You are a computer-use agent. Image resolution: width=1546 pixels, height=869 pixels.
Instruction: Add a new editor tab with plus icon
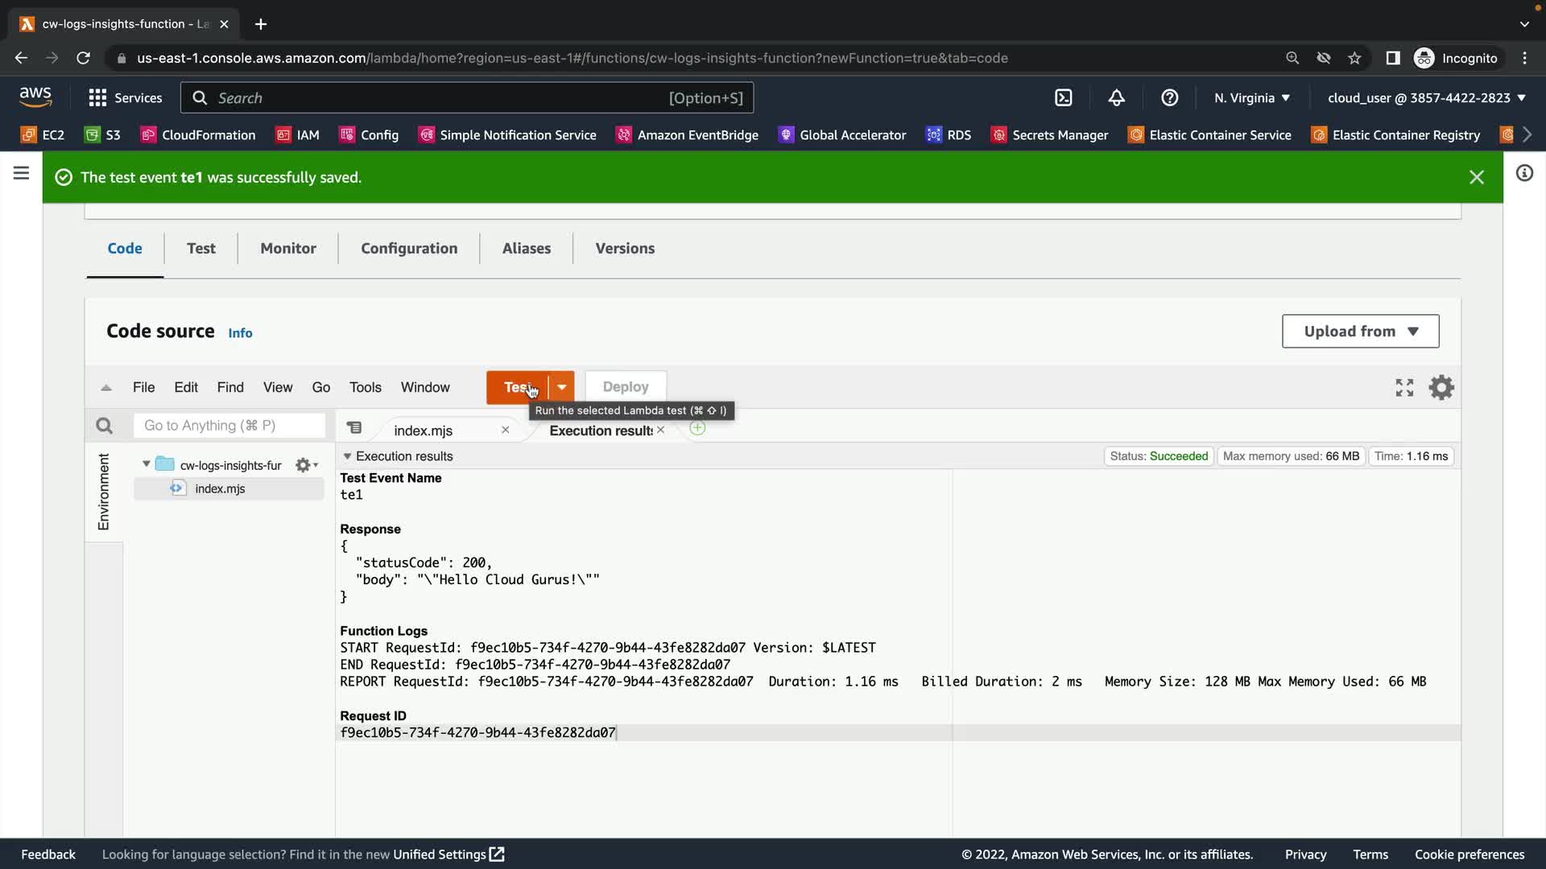coord(697,429)
